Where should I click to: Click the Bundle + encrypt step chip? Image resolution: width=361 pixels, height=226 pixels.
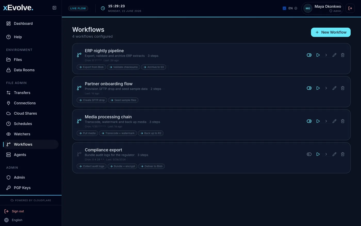click(x=122, y=166)
